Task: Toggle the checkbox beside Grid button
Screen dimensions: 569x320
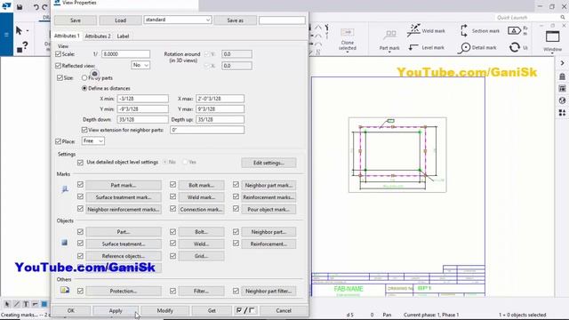Action: click(172, 256)
